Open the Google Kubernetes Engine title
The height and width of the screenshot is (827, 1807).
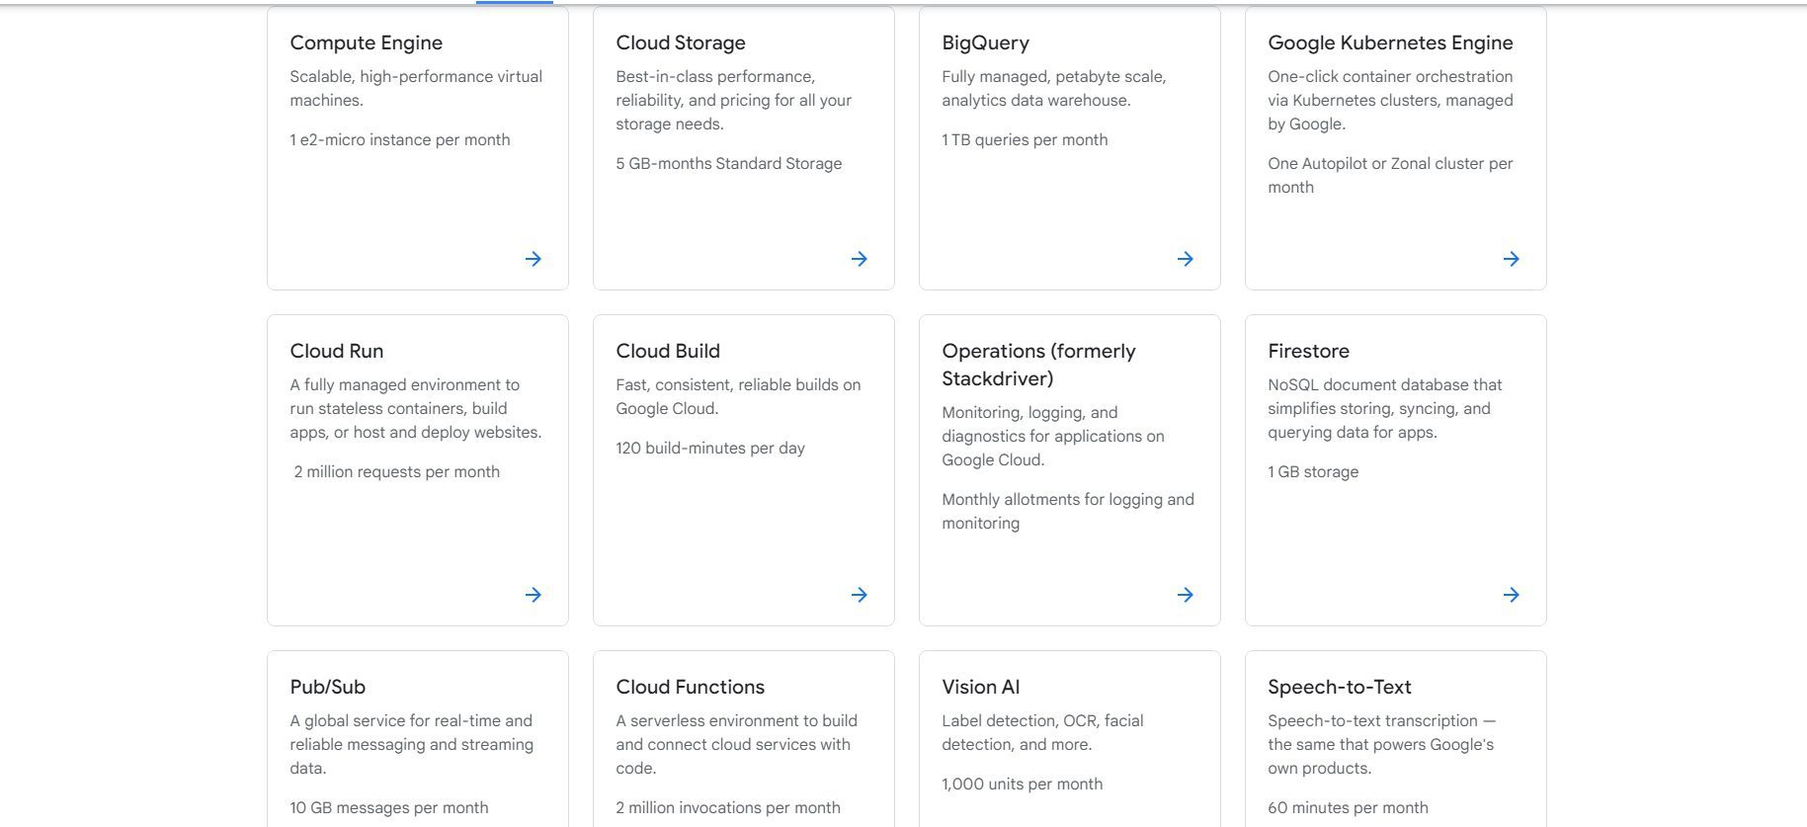click(1391, 42)
